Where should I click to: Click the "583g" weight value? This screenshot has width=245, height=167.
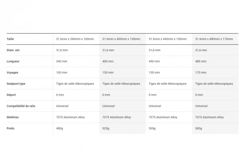pos(199,128)
